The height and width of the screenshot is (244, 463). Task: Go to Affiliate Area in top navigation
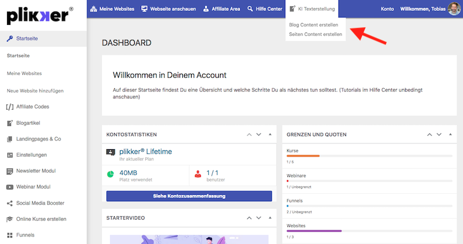222,9
